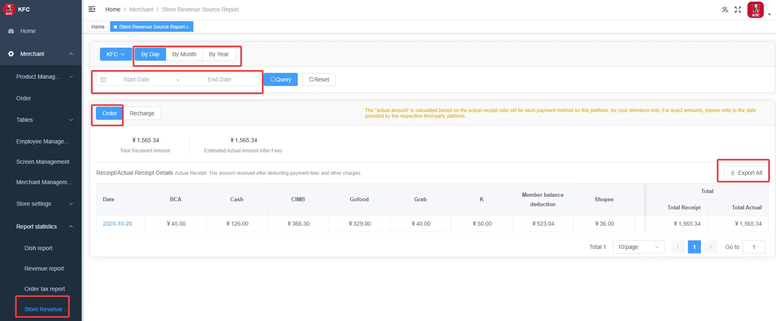Click Total Received Amount label
The height and width of the screenshot is (321, 776).
pos(145,151)
